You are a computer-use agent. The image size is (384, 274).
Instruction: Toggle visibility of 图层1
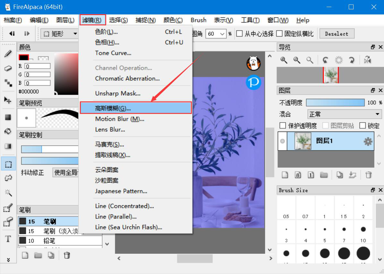point(282,141)
